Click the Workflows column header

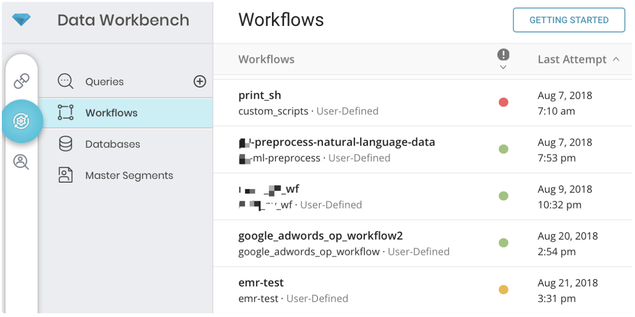click(266, 59)
